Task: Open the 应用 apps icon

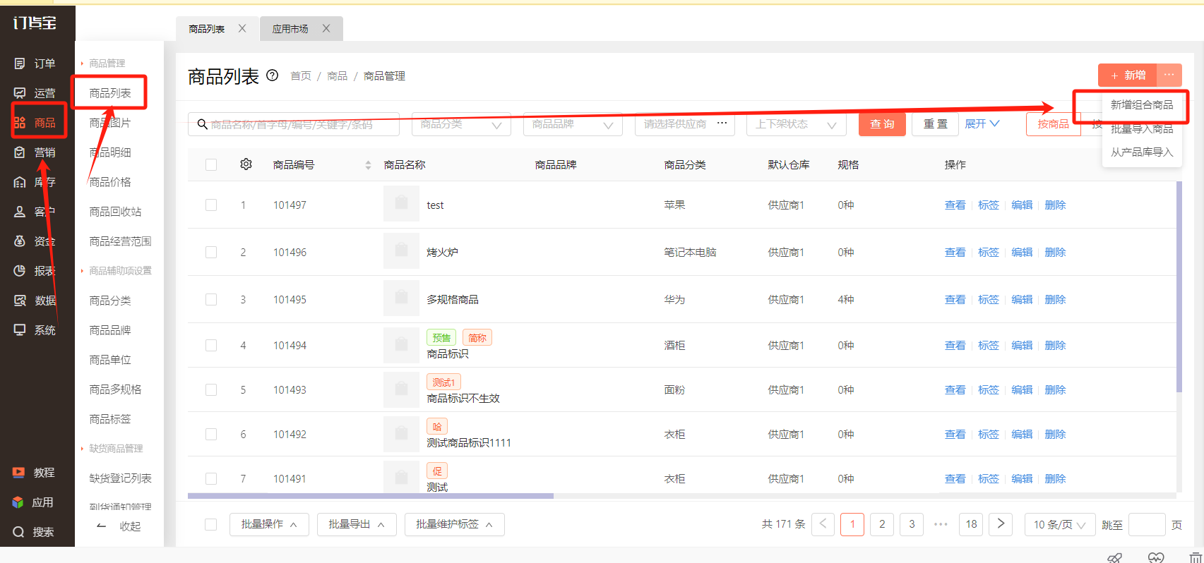Action: [x=18, y=502]
